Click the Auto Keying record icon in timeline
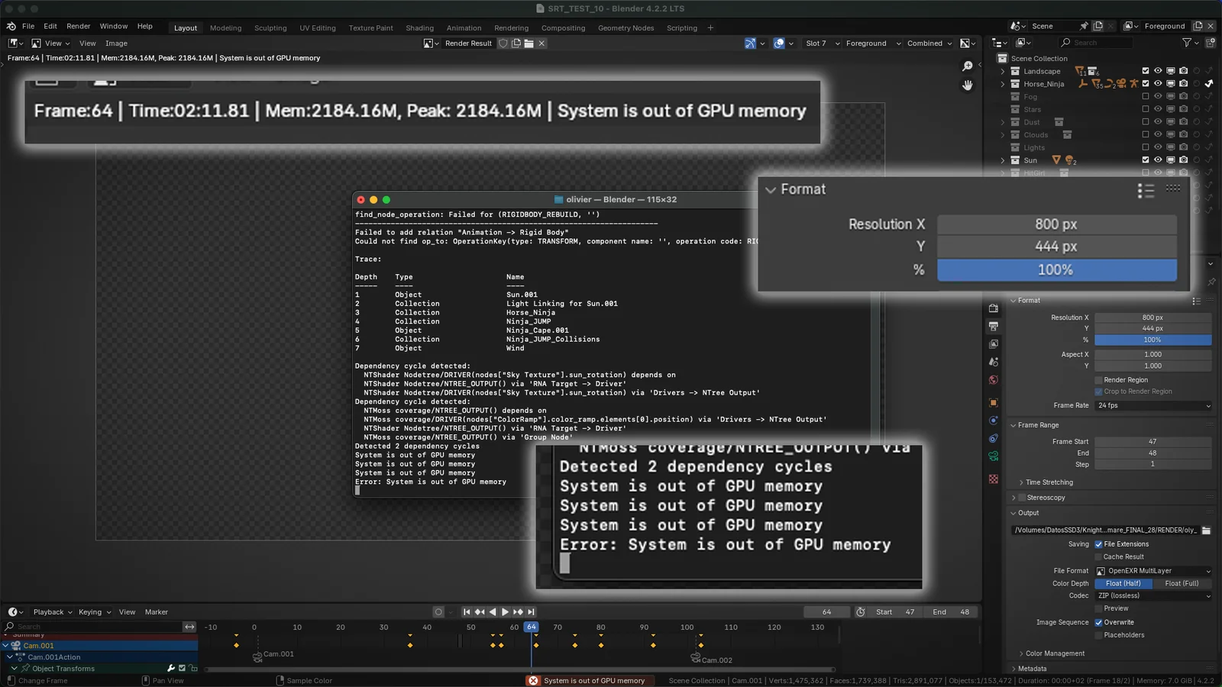The height and width of the screenshot is (687, 1222). pyautogui.click(x=438, y=611)
